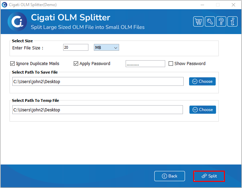Enable the Show Password checkbox
242x188 pixels.
tap(171, 64)
